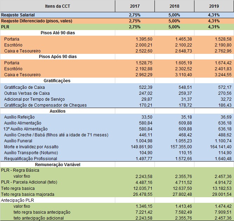Select the 3.244,55 Caixa e Tesoureiro cell

click(x=221, y=75)
